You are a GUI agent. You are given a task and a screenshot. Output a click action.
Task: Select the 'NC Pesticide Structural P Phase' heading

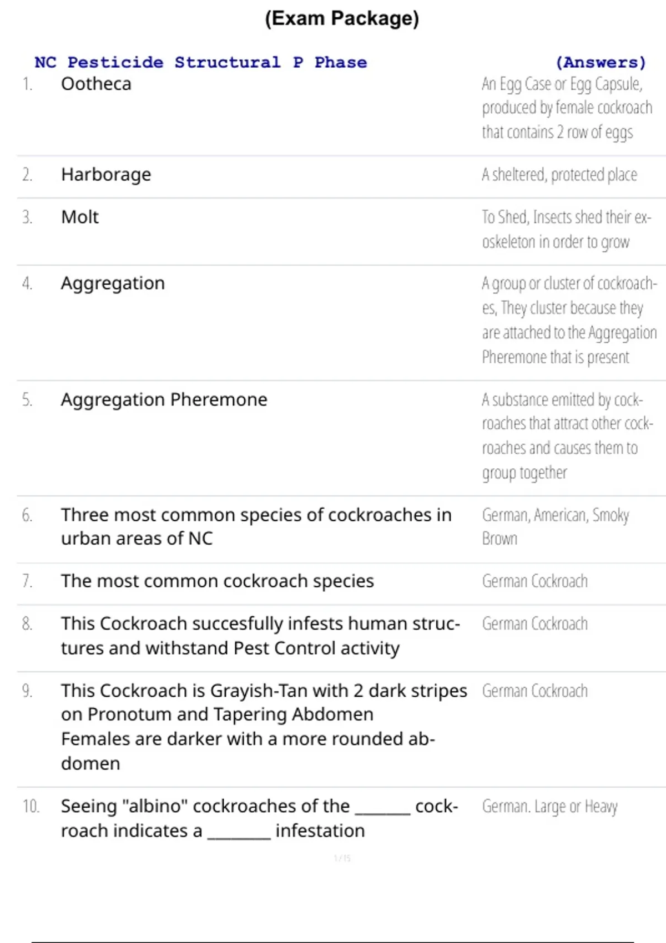[x=201, y=62]
